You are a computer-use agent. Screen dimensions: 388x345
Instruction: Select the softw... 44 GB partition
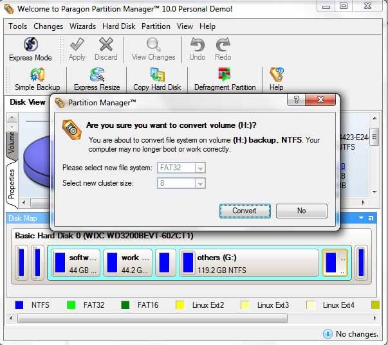tap(75, 263)
